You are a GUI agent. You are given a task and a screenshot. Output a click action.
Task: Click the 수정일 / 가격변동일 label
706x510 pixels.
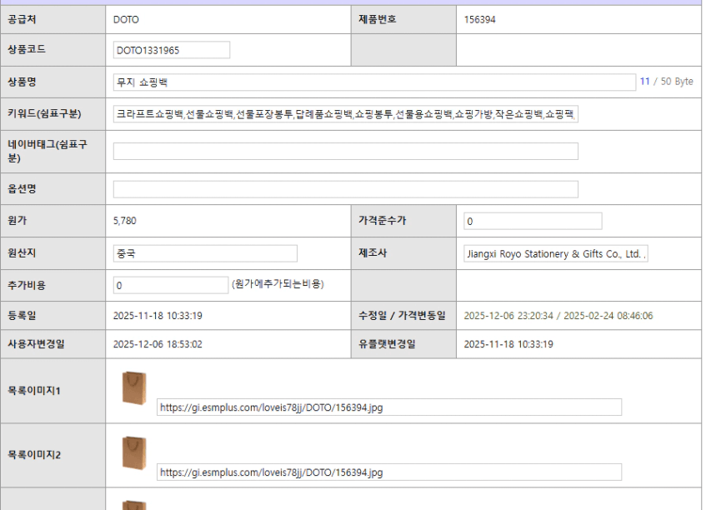402,315
